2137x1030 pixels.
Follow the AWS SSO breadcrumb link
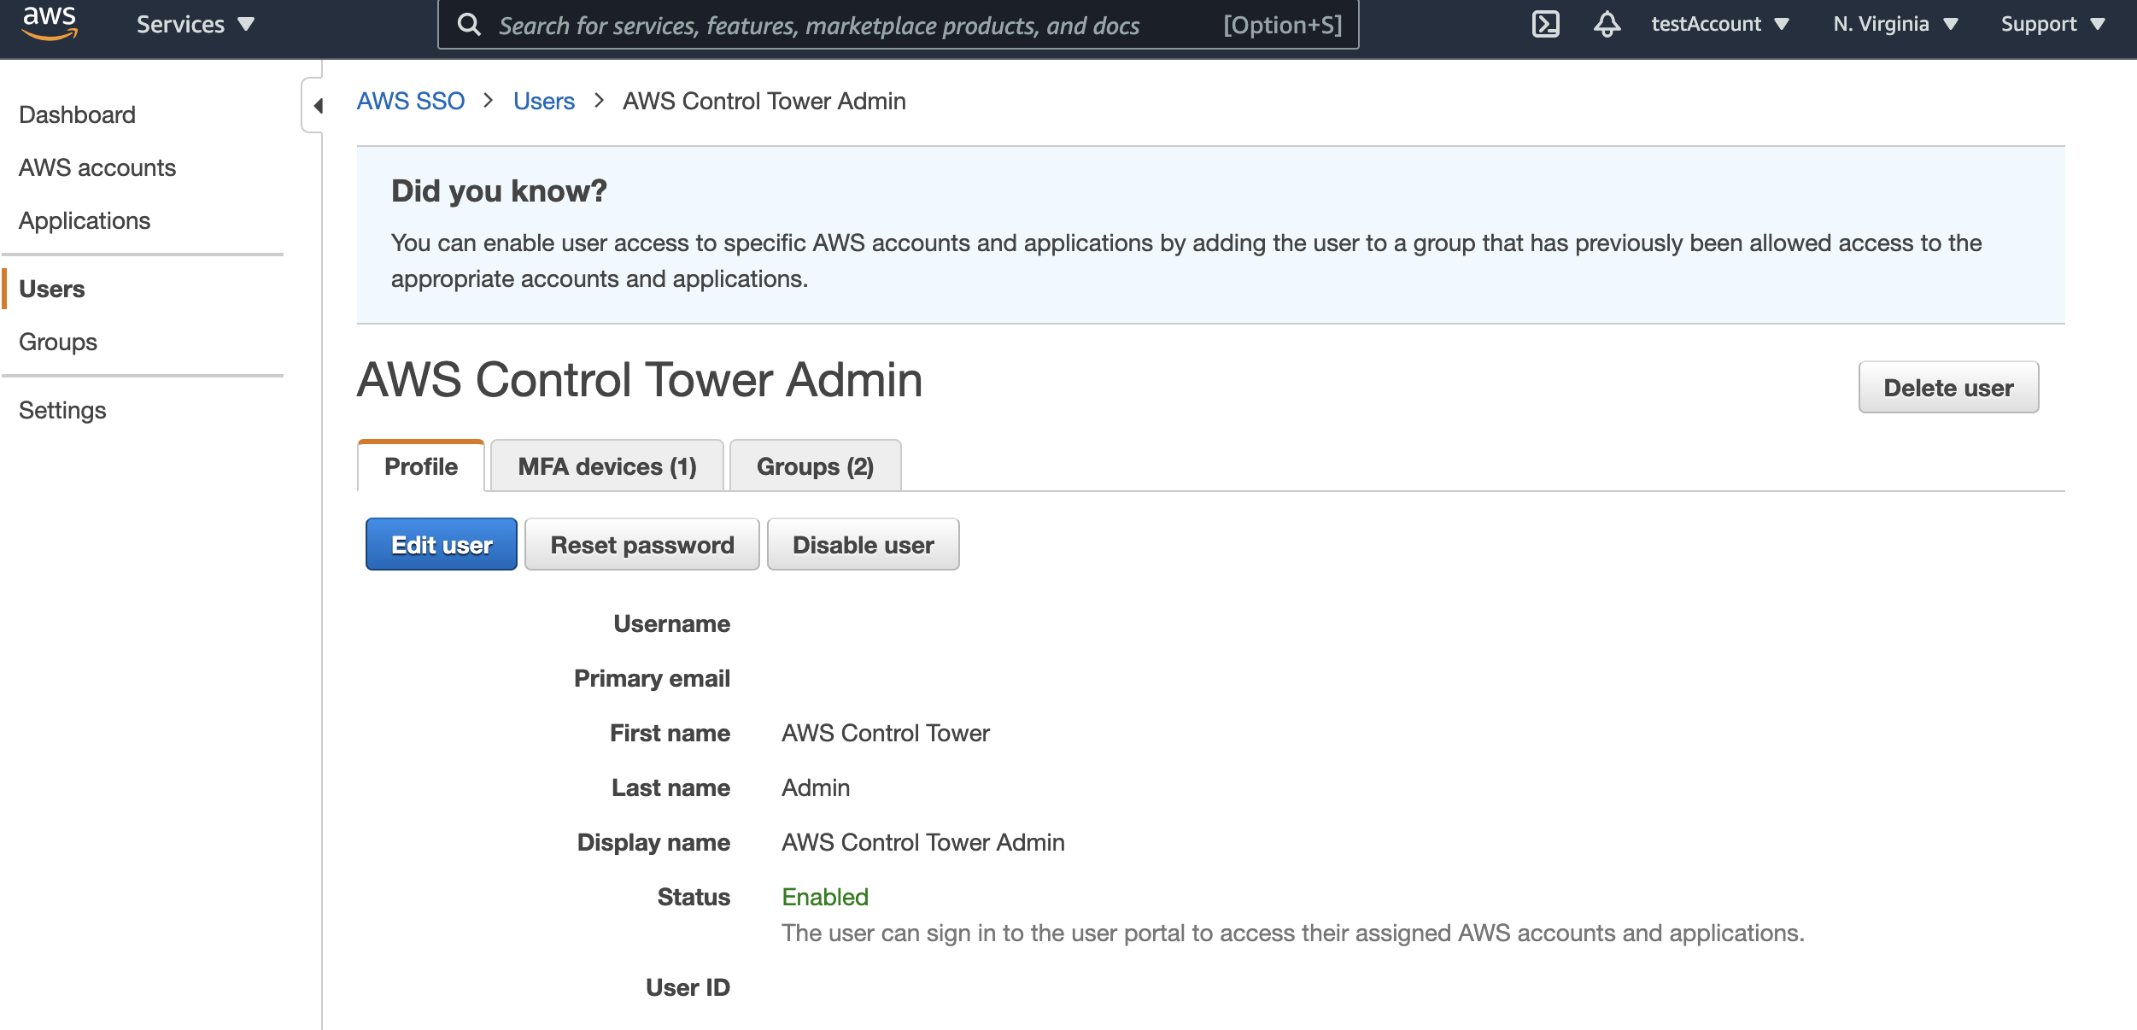point(411,101)
